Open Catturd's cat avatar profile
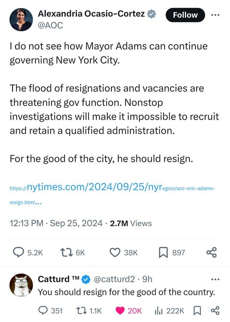The width and height of the screenshot is (230, 322). (21, 285)
